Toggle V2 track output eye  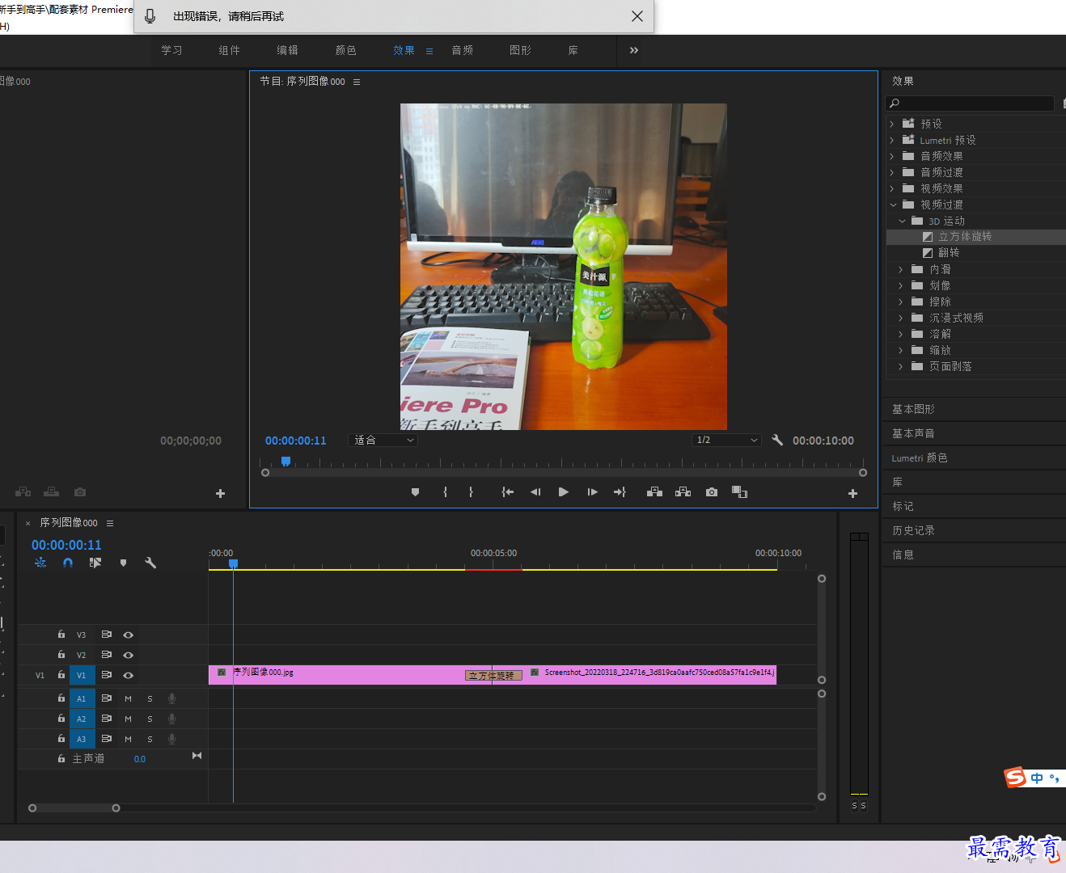point(128,656)
